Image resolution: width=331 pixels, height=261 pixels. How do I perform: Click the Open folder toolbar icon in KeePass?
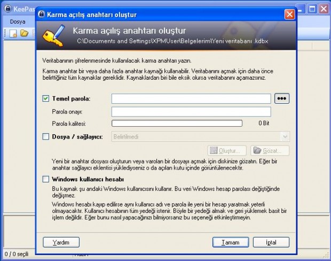pyautogui.click(x=24, y=33)
